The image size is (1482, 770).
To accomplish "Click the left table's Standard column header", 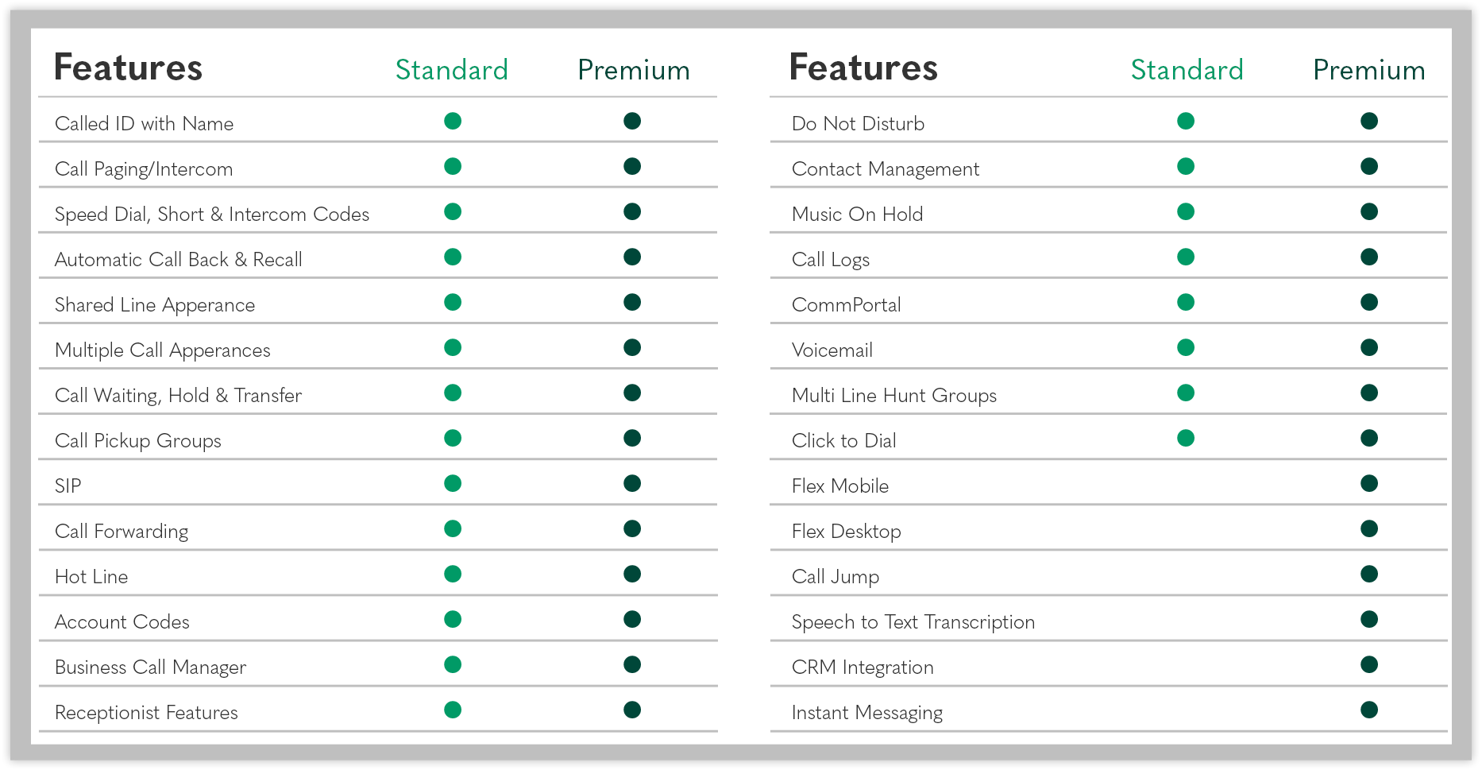I will [x=452, y=70].
